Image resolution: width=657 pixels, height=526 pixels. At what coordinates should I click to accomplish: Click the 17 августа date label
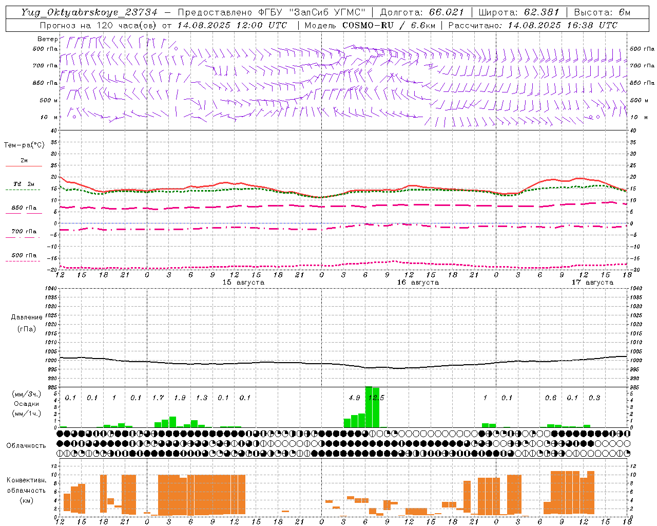pos(592,283)
